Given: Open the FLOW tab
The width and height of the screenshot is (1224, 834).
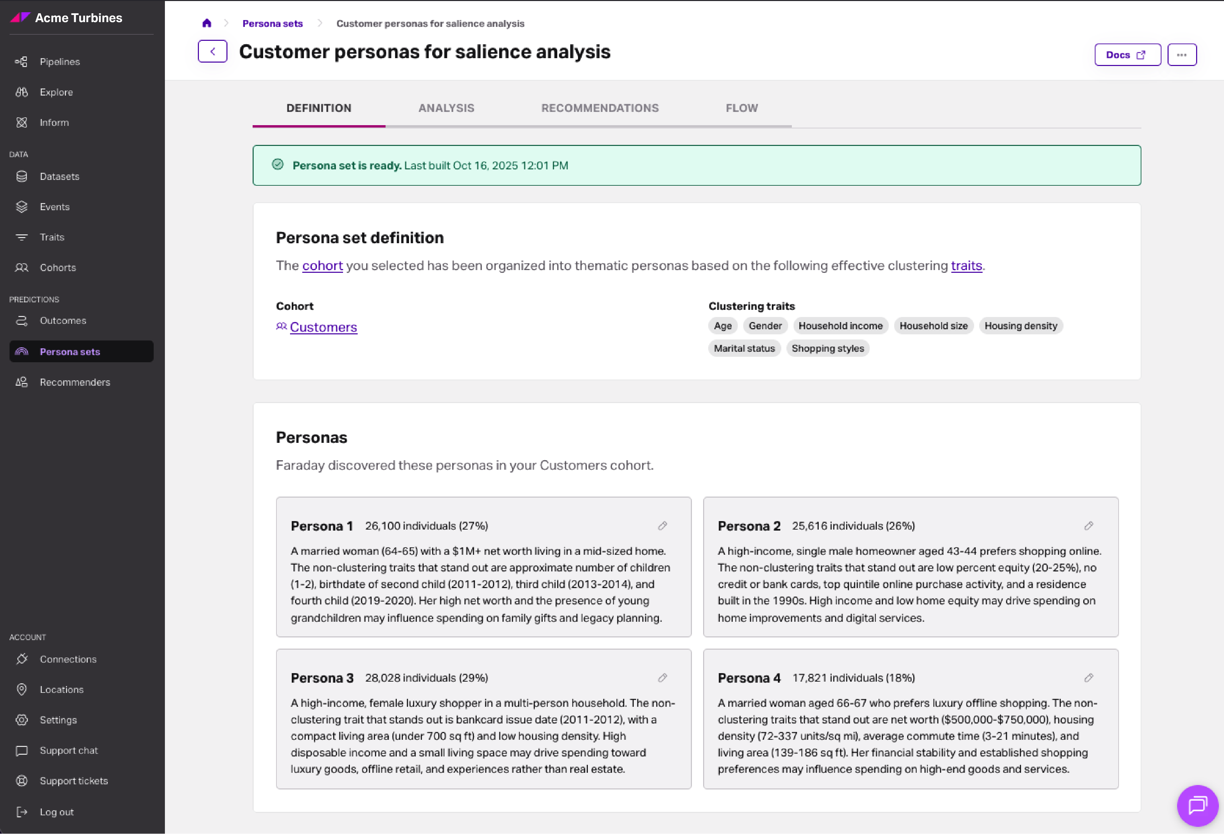Looking at the screenshot, I should pos(741,108).
